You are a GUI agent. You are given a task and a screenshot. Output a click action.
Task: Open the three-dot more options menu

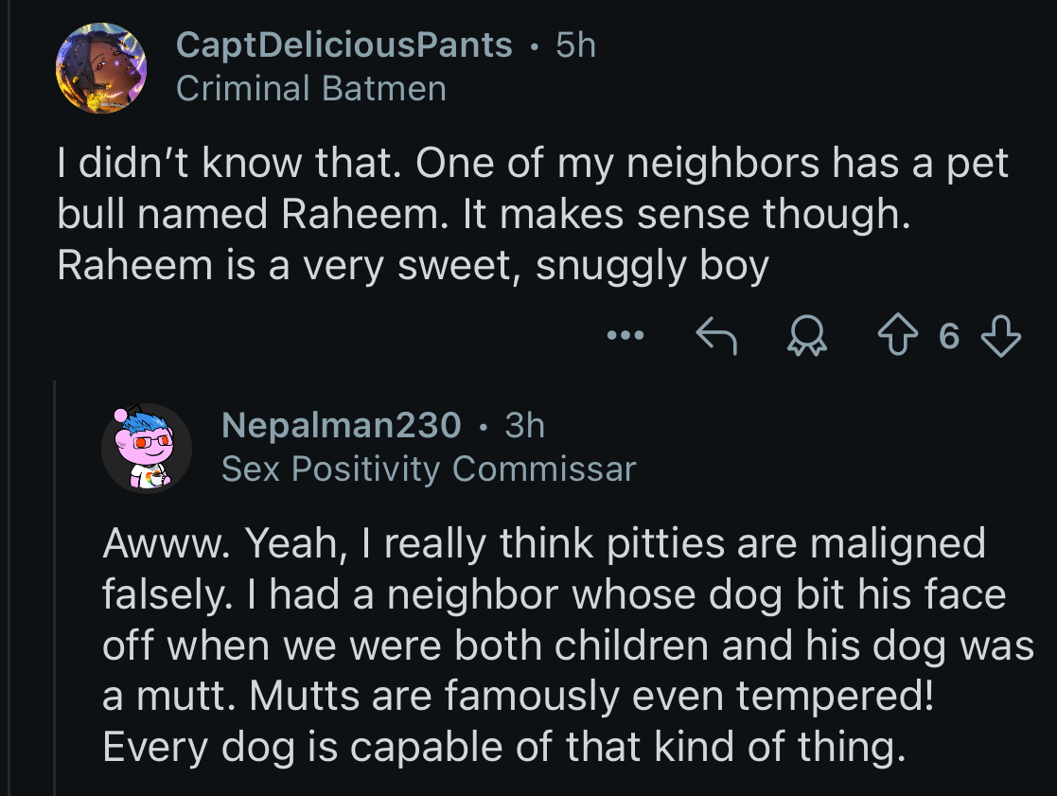[x=625, y=334]
